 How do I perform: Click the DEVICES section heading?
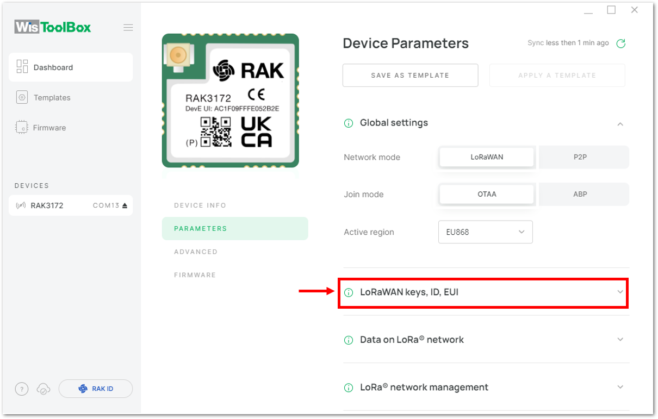[32, 186]
